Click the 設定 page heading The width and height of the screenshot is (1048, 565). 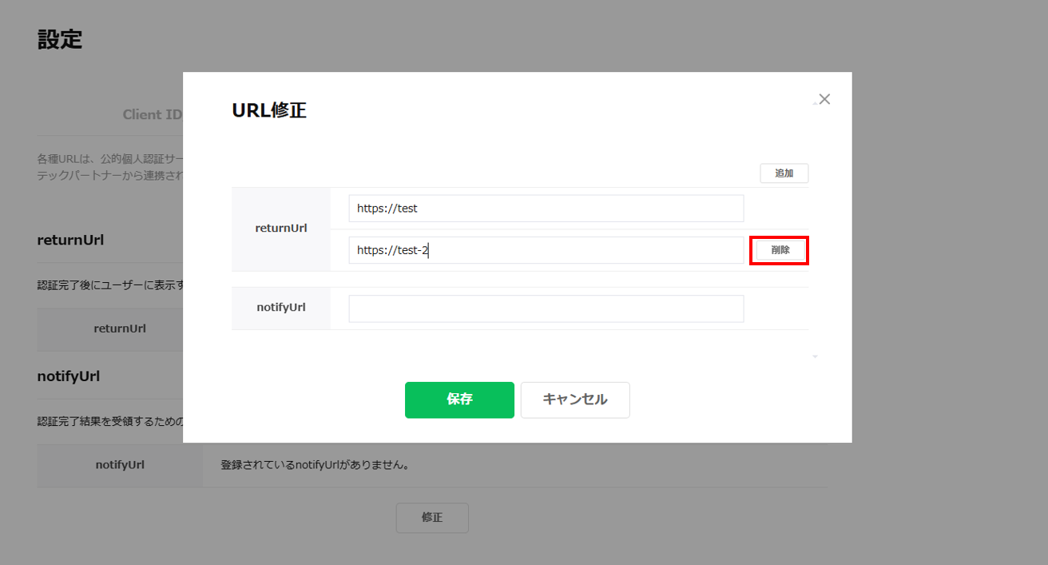[60, 39]
